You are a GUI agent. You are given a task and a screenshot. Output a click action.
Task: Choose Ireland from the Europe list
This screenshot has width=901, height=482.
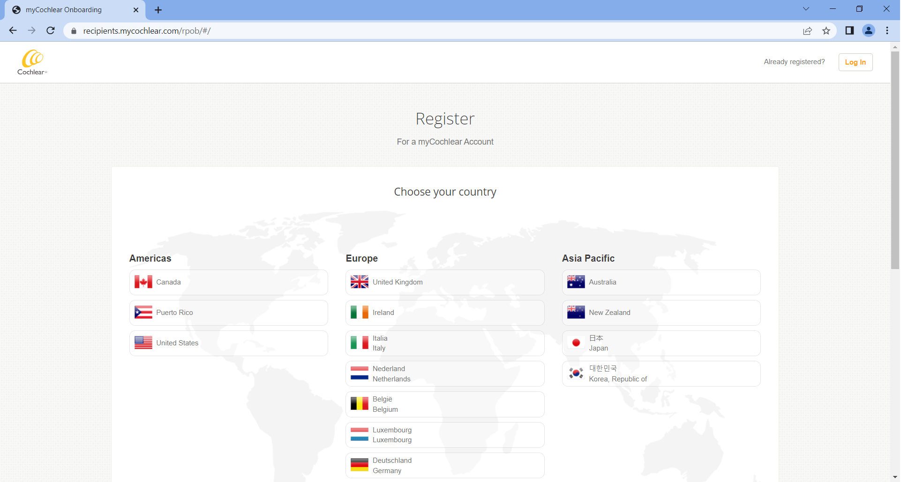(444, 312)
